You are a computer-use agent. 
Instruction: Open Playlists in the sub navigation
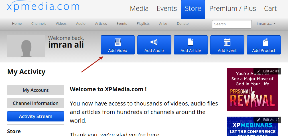click(143, 24)
